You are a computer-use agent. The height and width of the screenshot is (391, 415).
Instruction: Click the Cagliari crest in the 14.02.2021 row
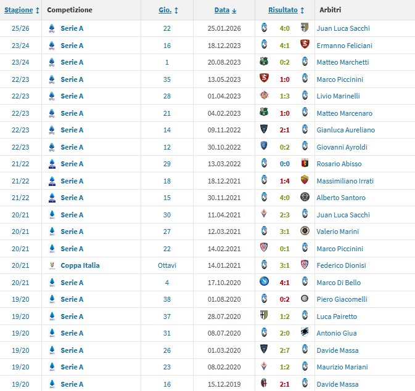[265, 249]
